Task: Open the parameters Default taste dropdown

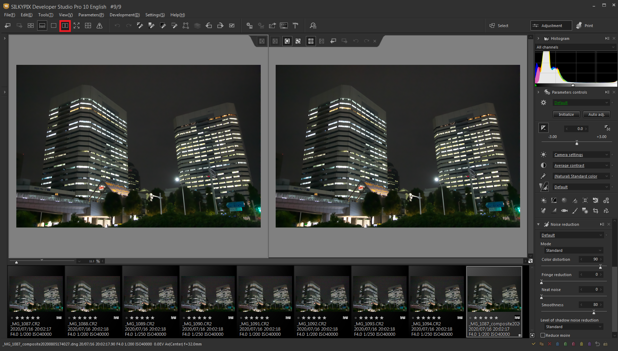Action: (x=582, y=103)
